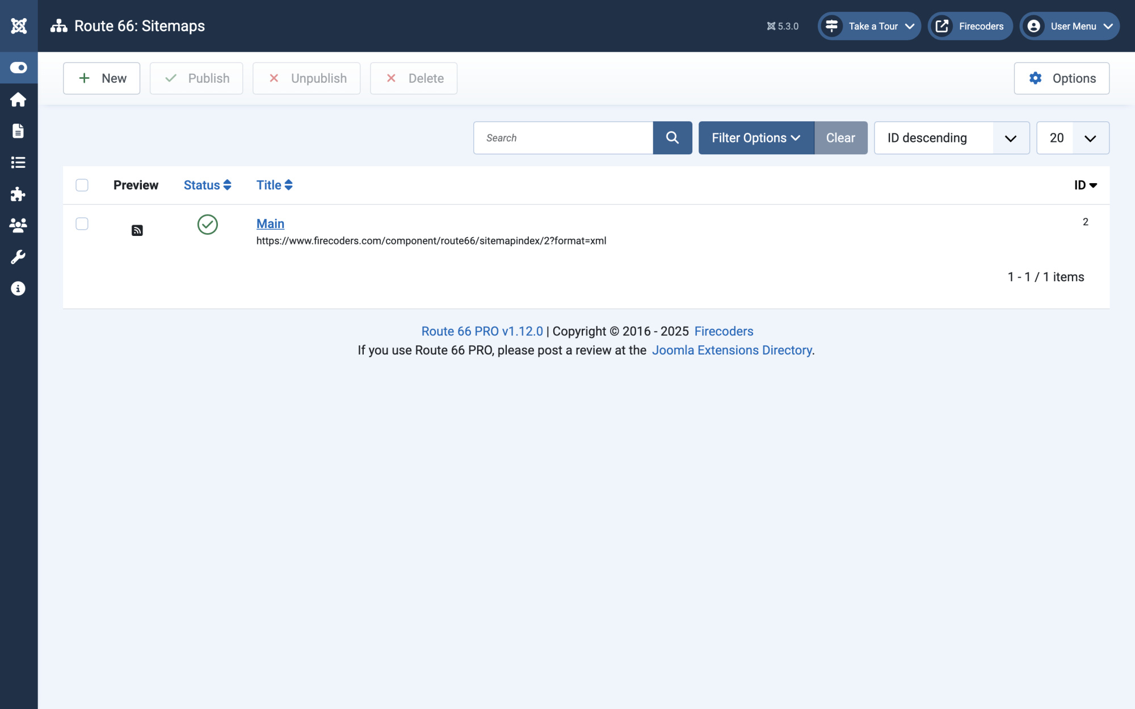Focus the Search input field

coord(563,138)
